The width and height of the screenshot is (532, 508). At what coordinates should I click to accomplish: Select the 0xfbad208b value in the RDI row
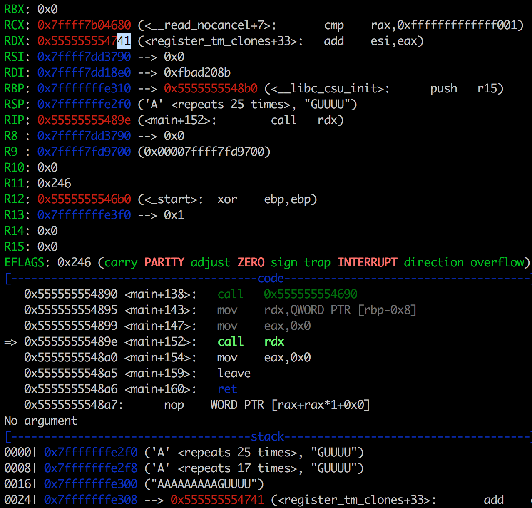point(197,73)
